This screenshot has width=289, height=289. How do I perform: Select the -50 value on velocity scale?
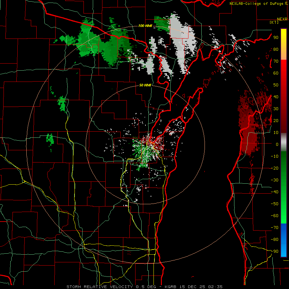tap(275, 204)
